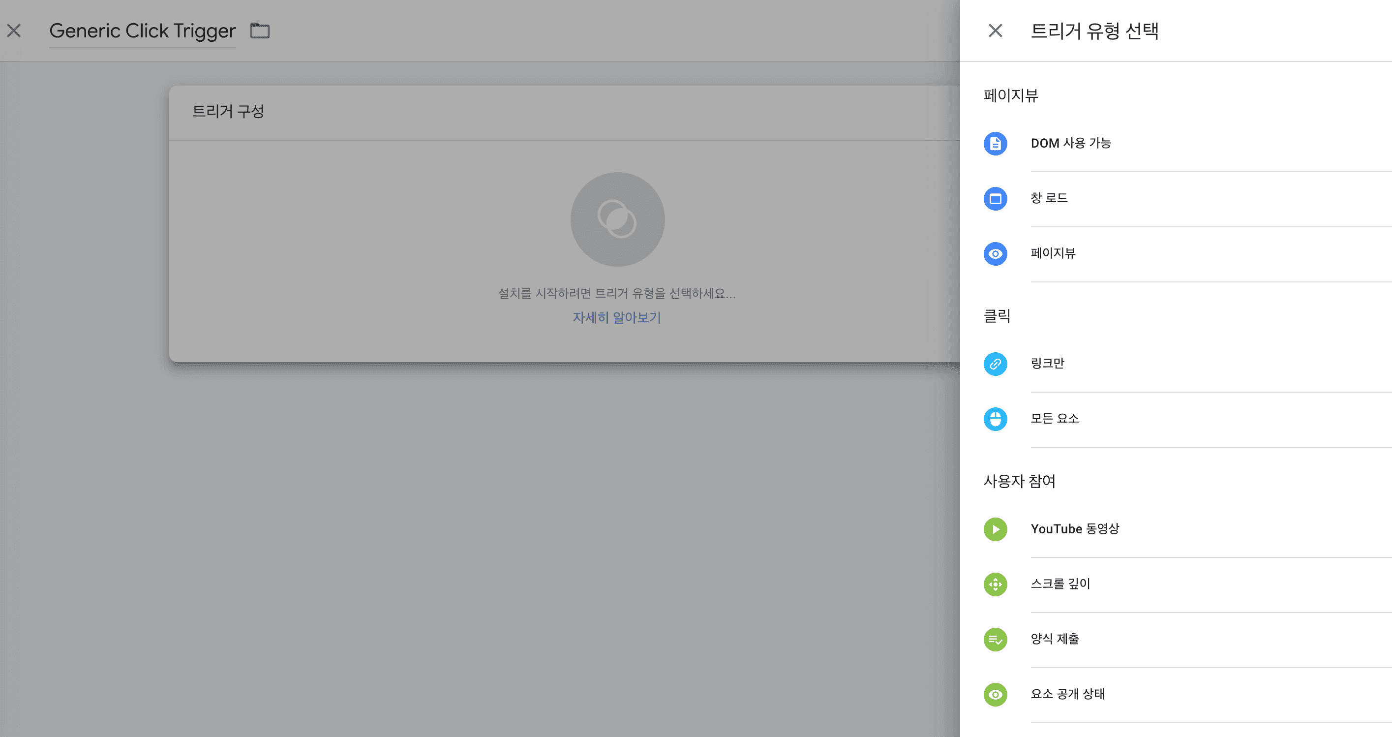Open the 자세히 알아보기 link
1392x737 pixels.
(617, 318)
